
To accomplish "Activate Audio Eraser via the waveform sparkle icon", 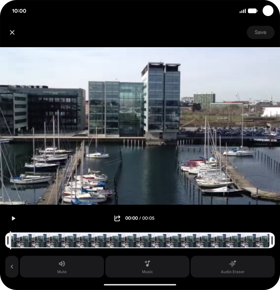I will [x=232, y=264].
